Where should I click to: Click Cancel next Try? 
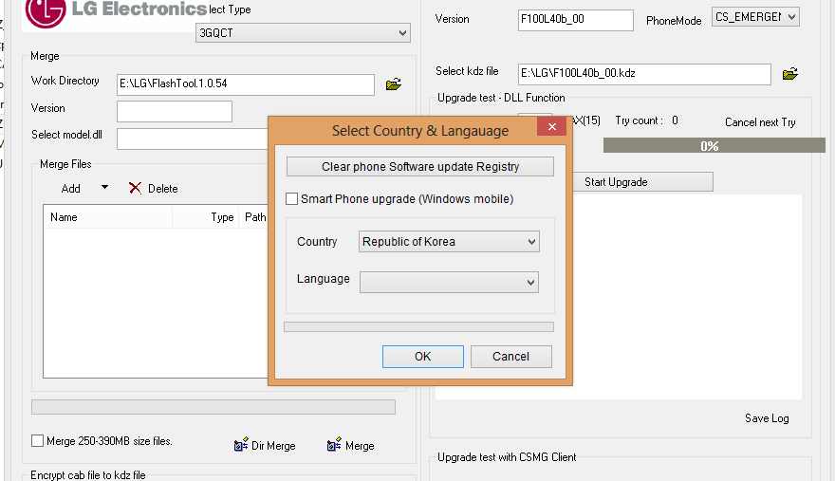[x=760, y=122]
